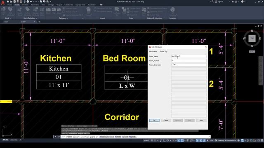Toggle annotation visibility in status bar
This screenshot has width=264, height=148.
(x=201, y=141)
